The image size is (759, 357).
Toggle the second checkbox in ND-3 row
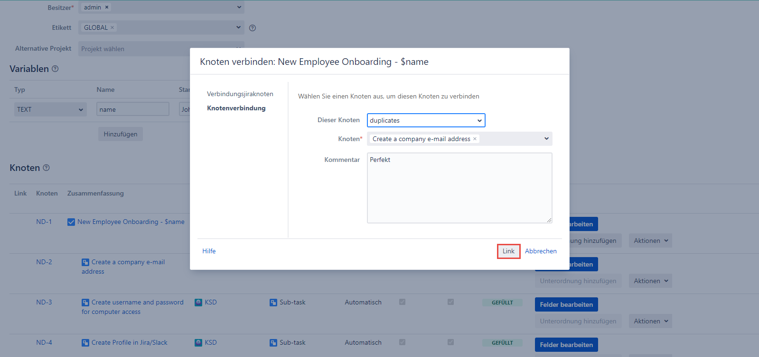click(450, 302)
